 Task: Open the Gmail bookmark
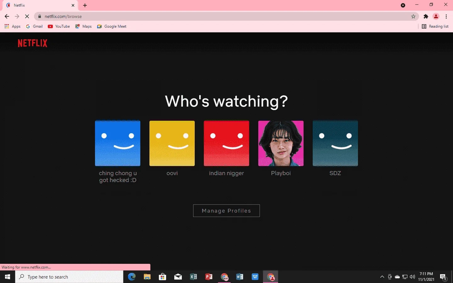(x=34, y=26)
